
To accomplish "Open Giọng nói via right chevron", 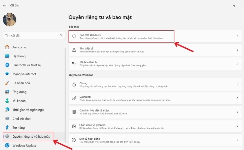I will click(x=237, y=99).
